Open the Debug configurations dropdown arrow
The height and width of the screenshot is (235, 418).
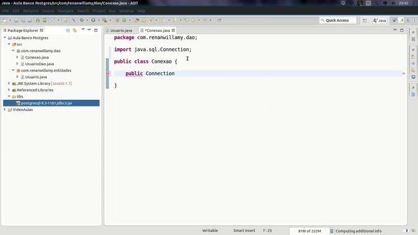click(x=87, y=20)
